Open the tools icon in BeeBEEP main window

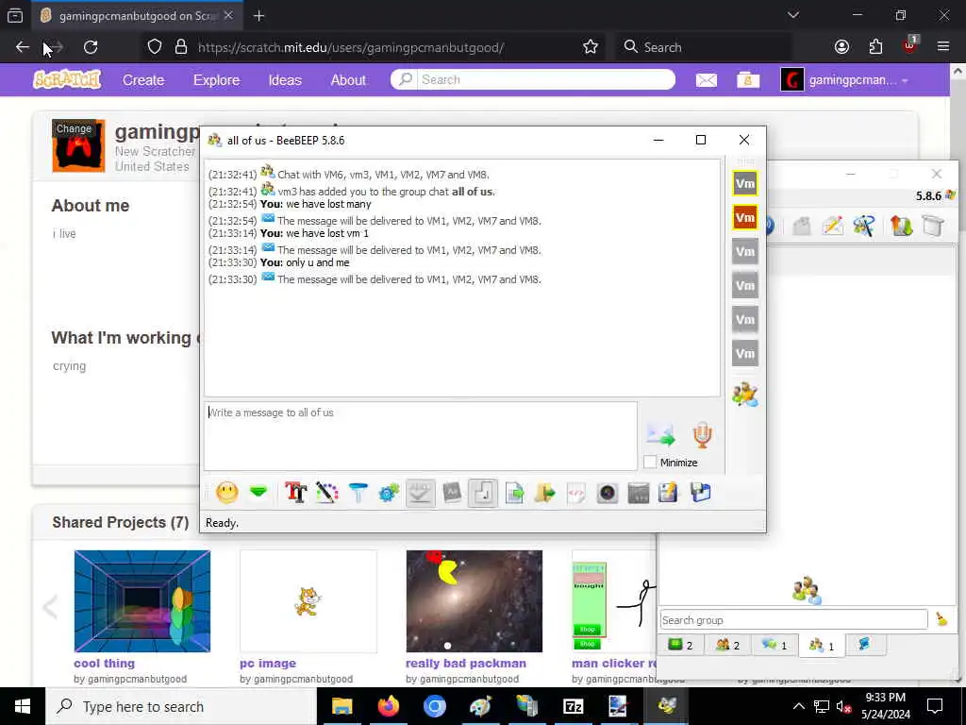tap(864, 226)
